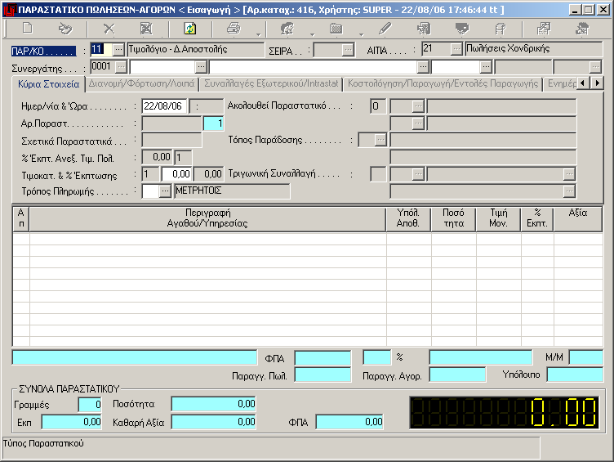Click the yellow digital total display 0,00
614x462 pixels.
point(505,413)
